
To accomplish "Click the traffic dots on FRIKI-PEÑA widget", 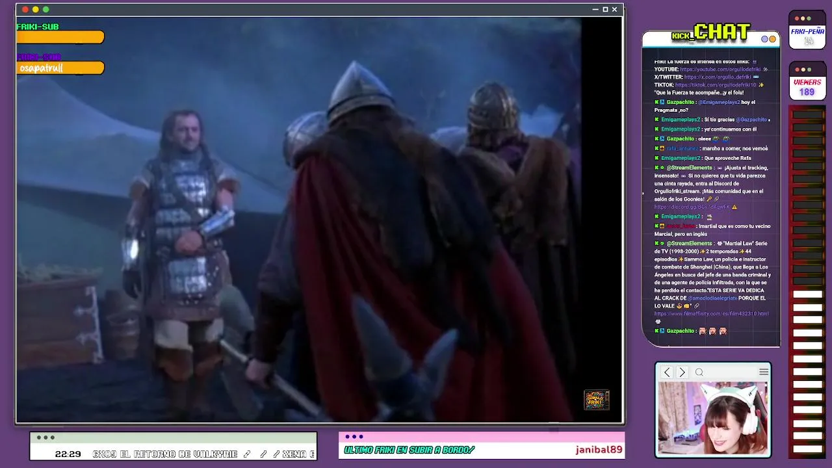I will click(803, 18).
